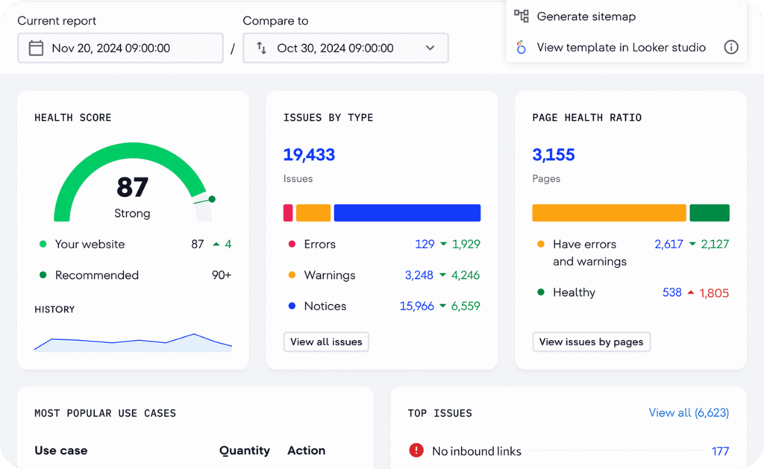The width and height of the screenshot is (764, 469).
Task: Click the red Errors legend dot
Action: 292,245
